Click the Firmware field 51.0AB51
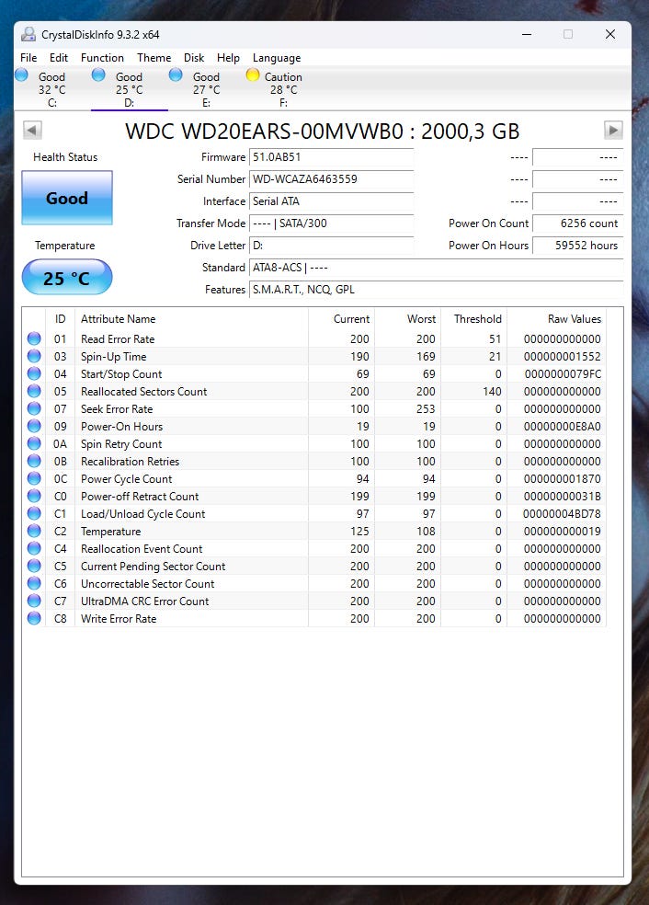649x905 pixels. coord(331,157)
